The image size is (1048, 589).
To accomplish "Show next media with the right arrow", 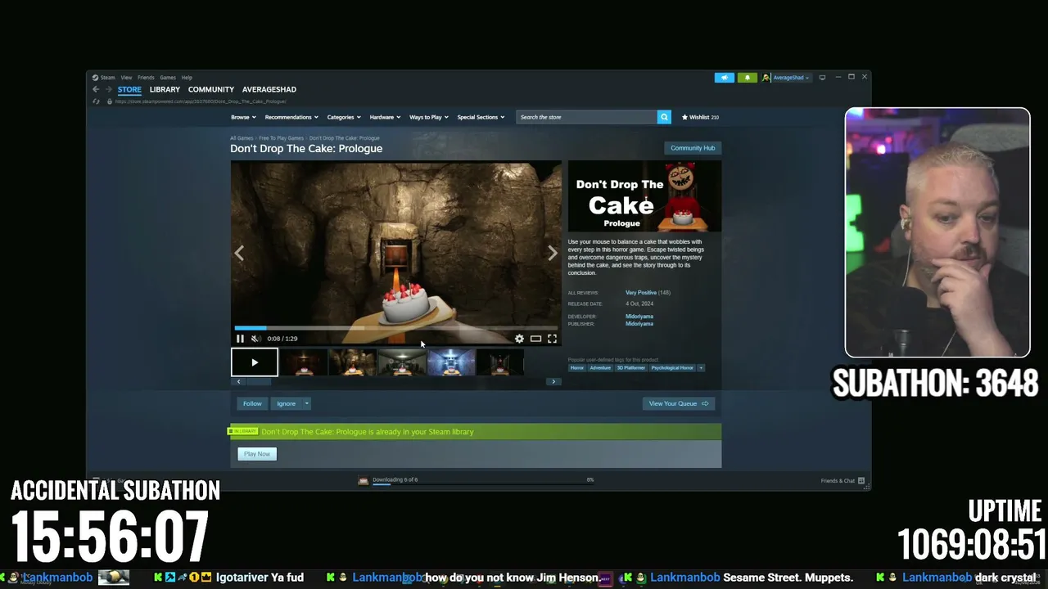I will click(x=553, y=254).
